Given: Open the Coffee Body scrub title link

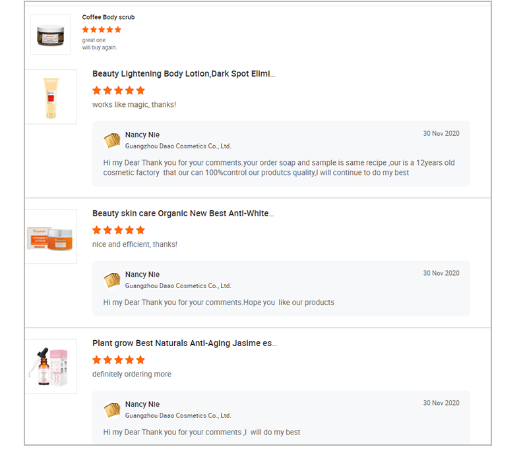Looking at the screenshot, I should coord(108,17).
